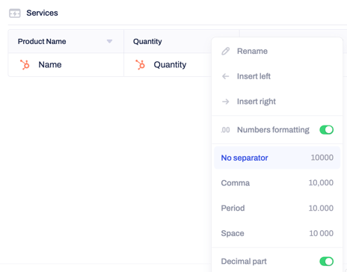
Task: Click the pencil icon next to Rename
Action: point(226,51)
